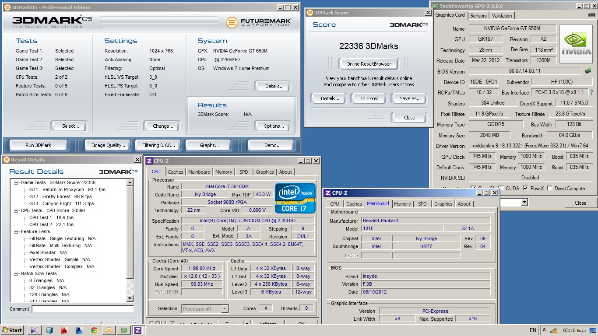Viewport: 598px width, 336px height.
Task: Collapse the CPU Tests tree node
Action: click(16, 210)
